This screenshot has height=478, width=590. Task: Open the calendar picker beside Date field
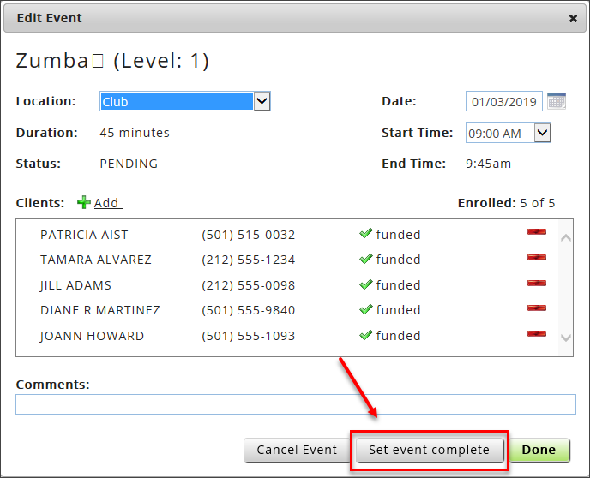(557, 101)
